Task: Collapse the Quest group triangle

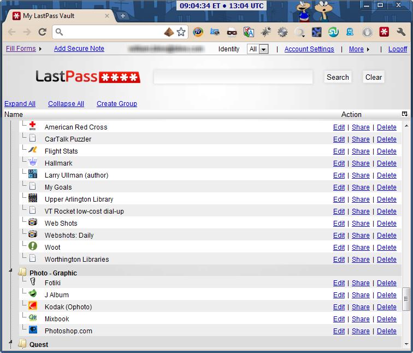Action: 10,342
